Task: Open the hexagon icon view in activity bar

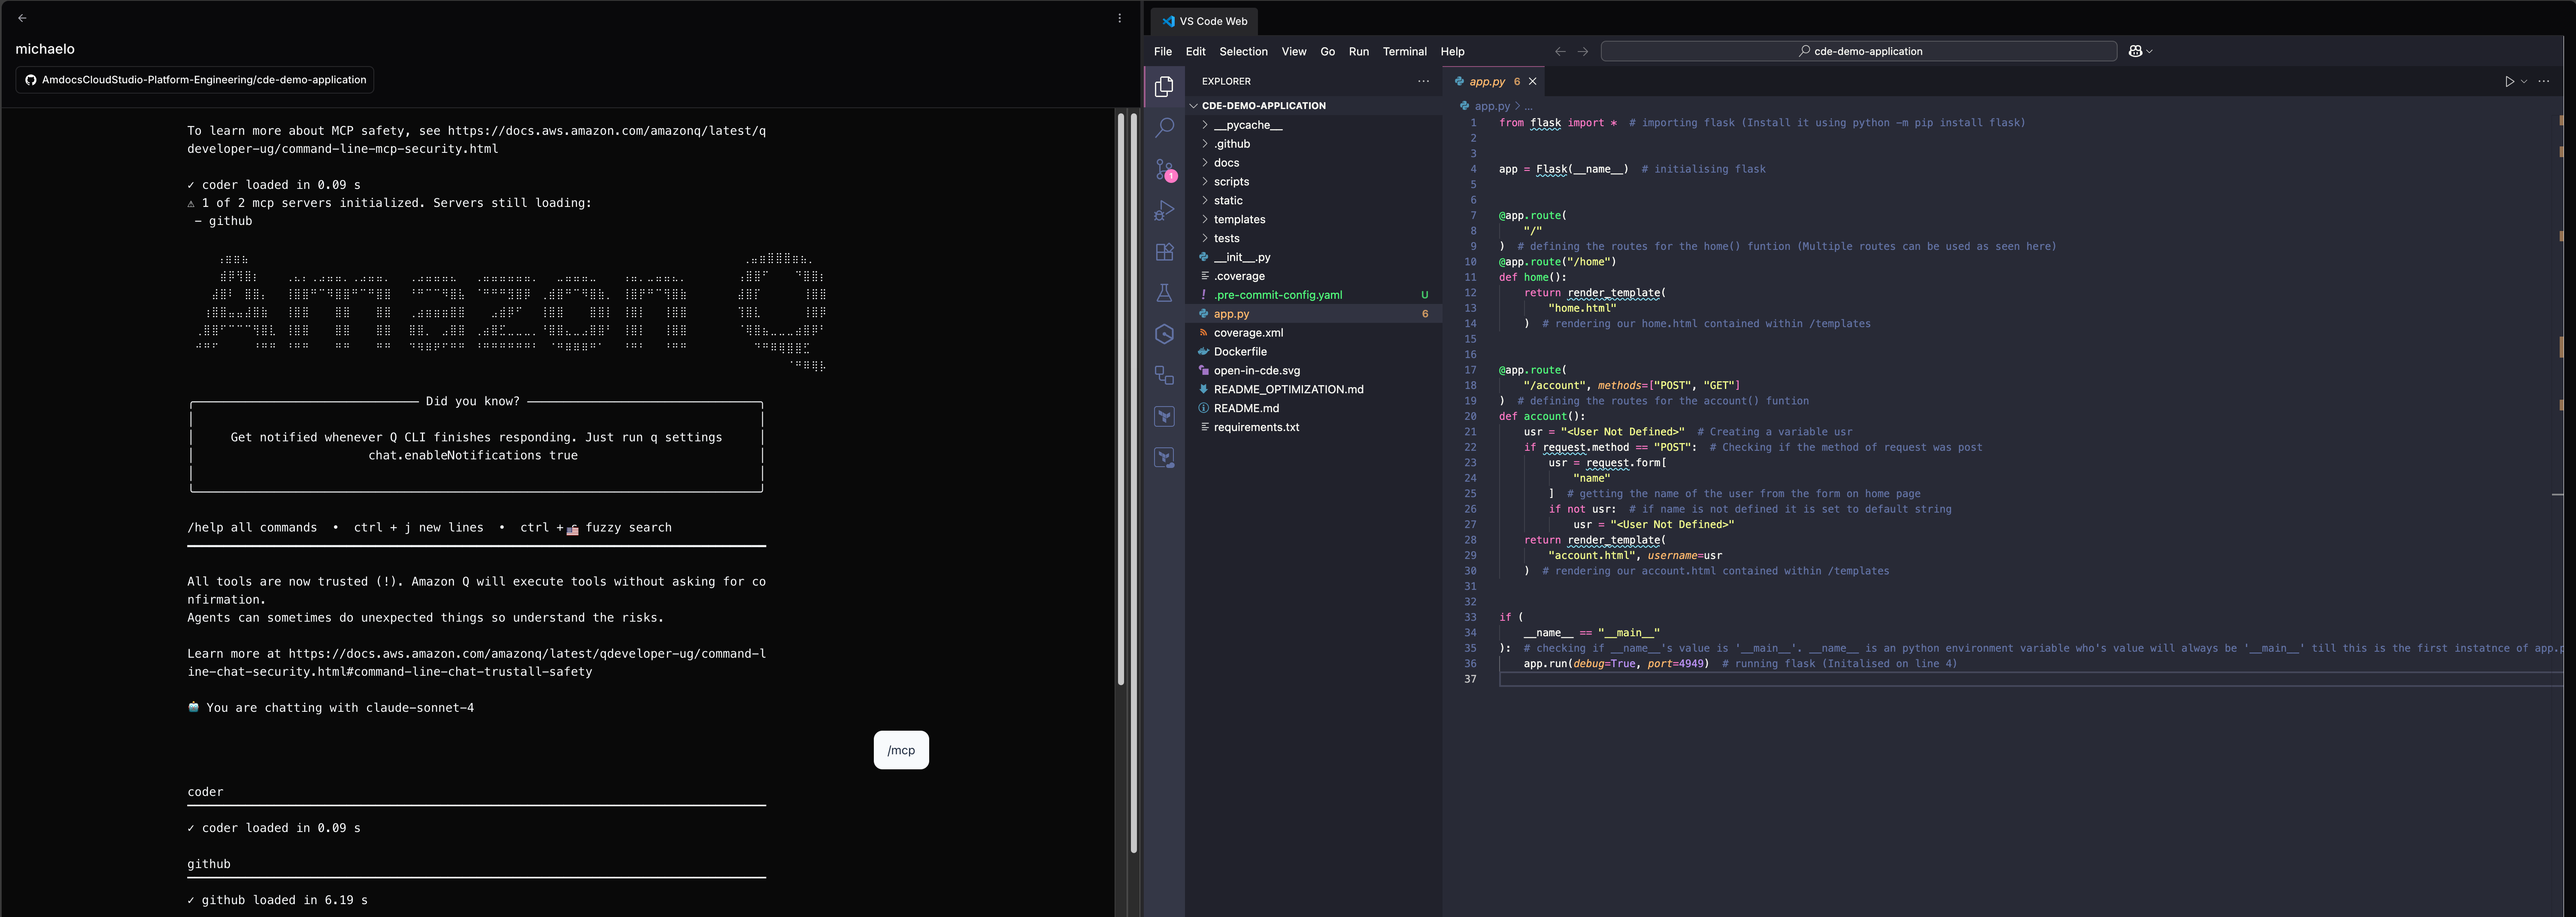Action: (1164, 334)
